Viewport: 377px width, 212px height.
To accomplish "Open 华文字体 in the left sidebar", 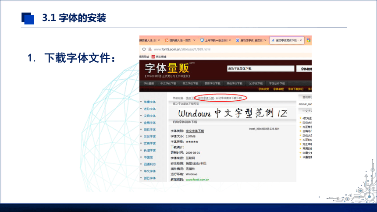I will [150, 171].
